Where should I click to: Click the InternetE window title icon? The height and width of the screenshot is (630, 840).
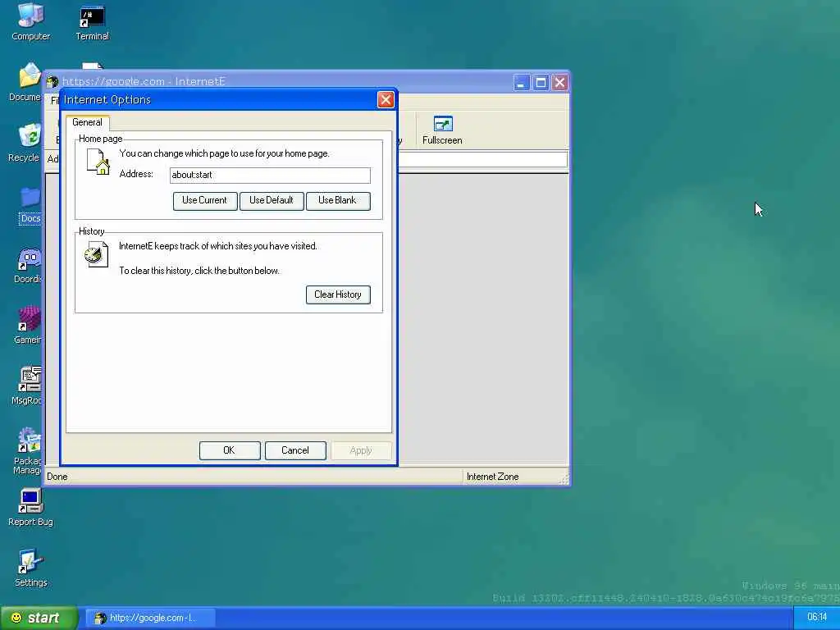tap(52, 82)
